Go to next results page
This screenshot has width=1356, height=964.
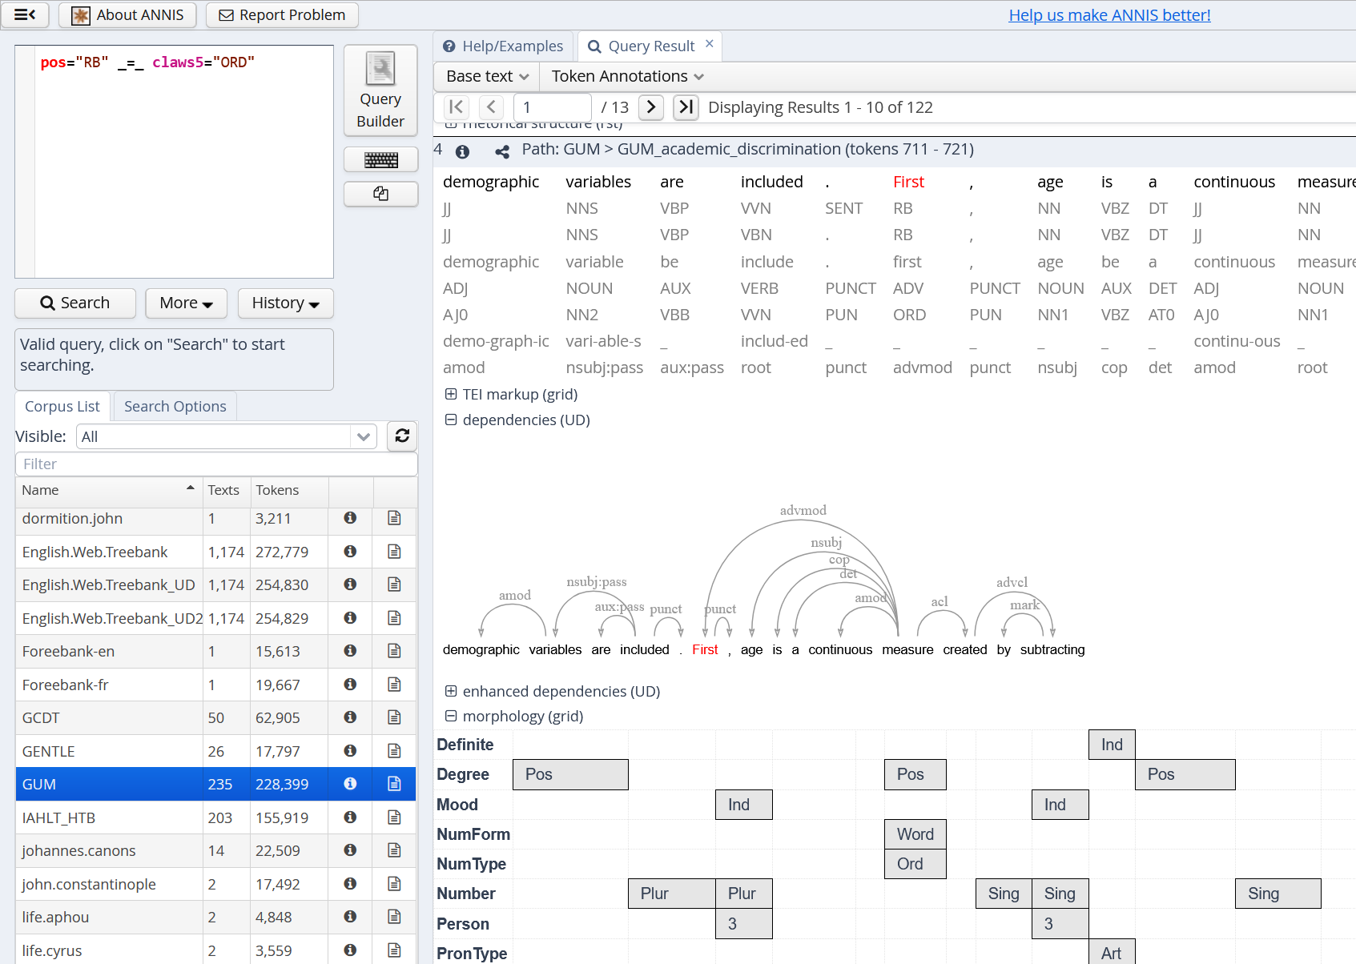pos(651,107)
